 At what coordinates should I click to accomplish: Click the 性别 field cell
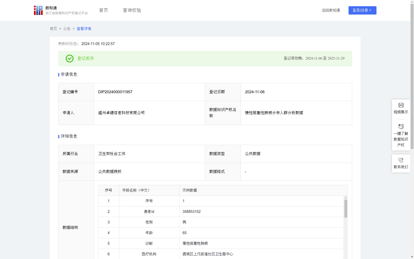click(149, 222)
